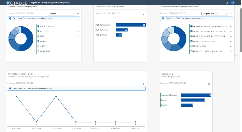This screenshot has height=132, width=242.
Task: Expand the Position attribute dropdown
Action: (61, 14)
